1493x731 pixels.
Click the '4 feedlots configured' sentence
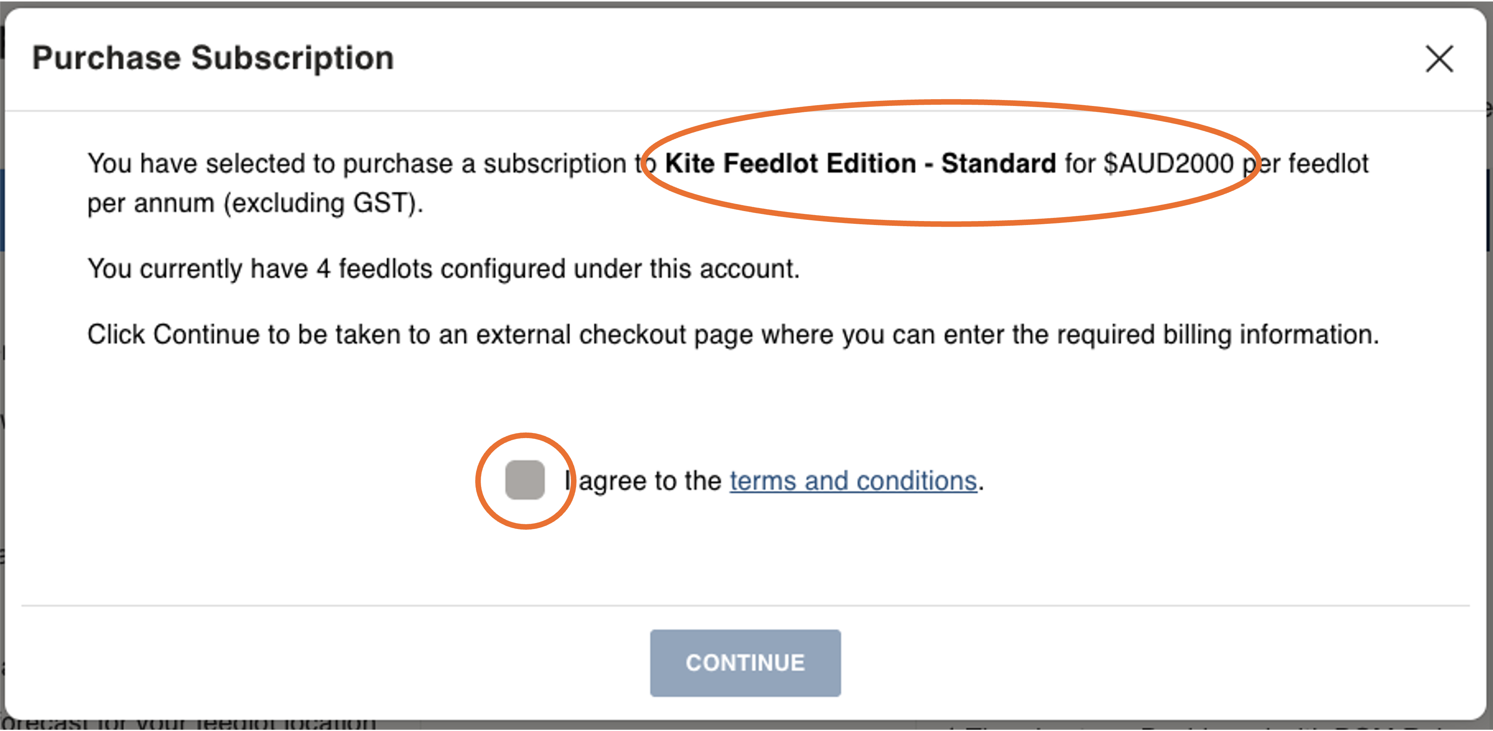tap(443, 268)
